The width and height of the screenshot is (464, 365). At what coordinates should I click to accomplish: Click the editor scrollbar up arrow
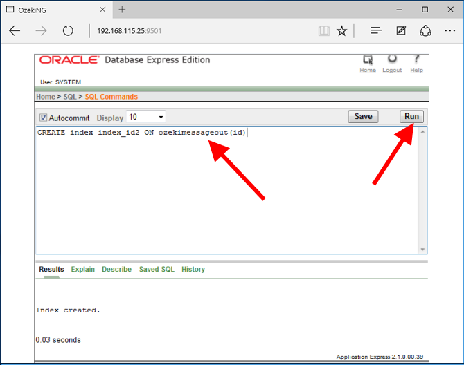pos(422,132)
